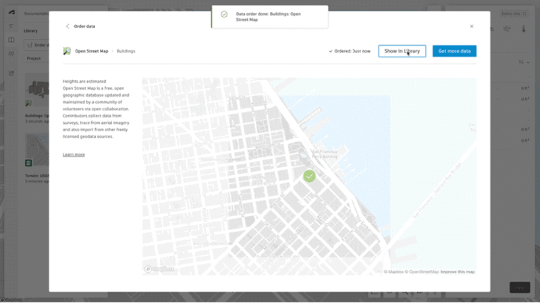This screenshot has width=540, height=303.
Task: Select the Open Street Map breadcrumb
Action: click(92, 51)
